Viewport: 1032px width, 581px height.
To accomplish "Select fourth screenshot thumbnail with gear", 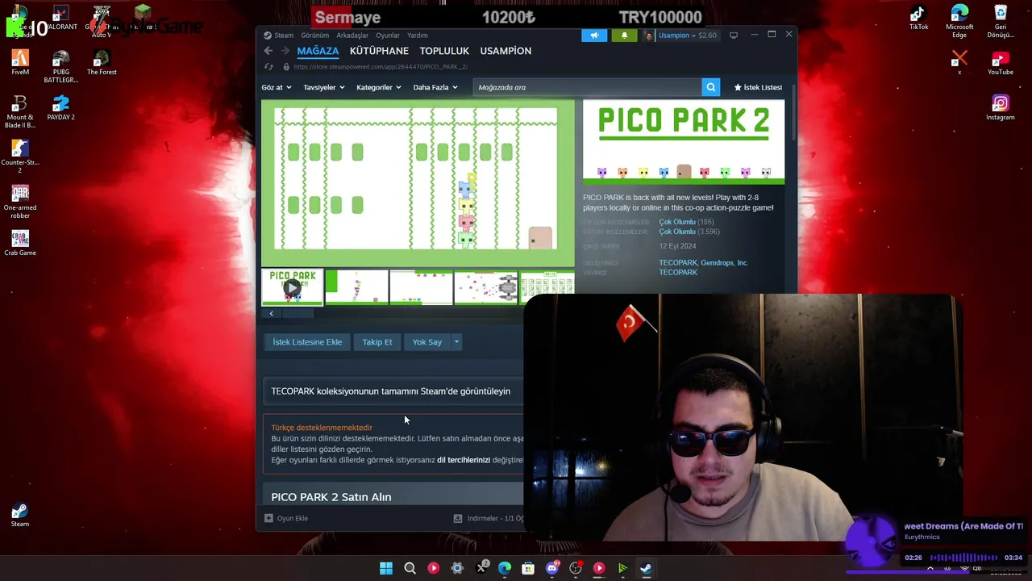I will click(x=485, y=287).
